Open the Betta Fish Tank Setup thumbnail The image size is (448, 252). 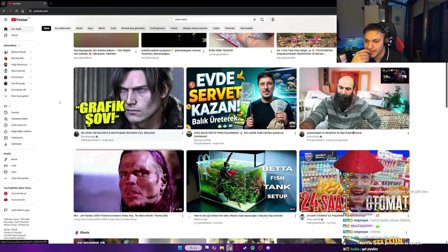tap(241, 181)
